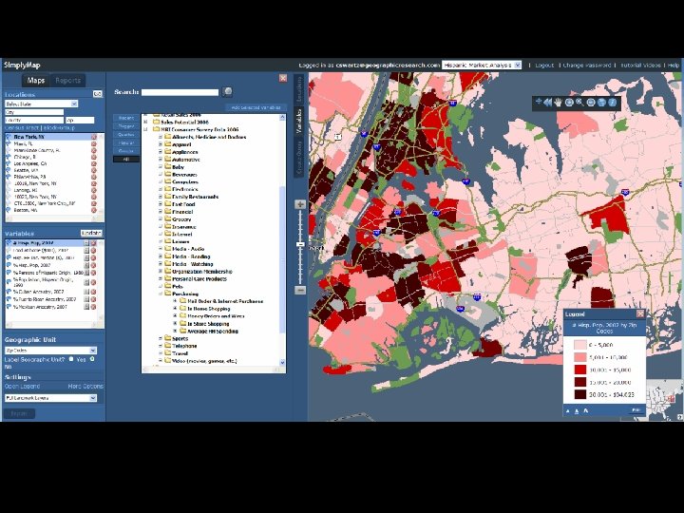The width and height of the screenshot is (684, 513).
Task: Click the map zoom in plus button
Action: [300, 204]
